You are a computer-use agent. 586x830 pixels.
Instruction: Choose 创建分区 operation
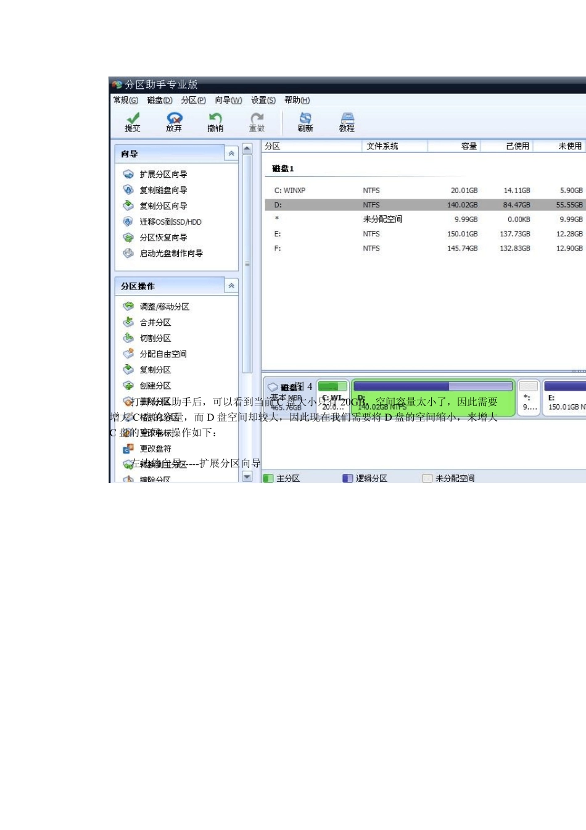(147, 385)
